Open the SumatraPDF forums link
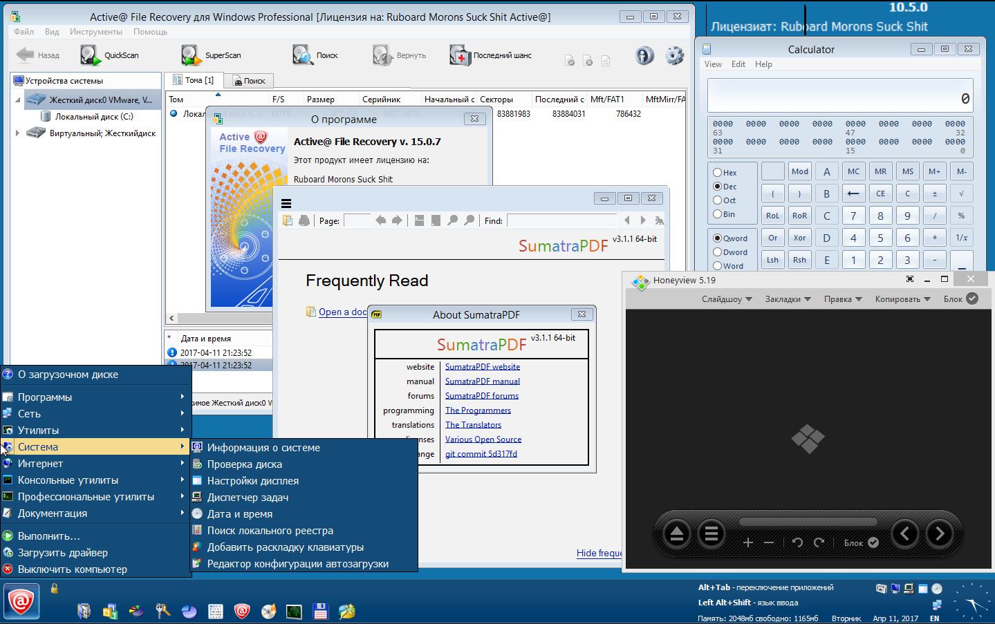 pyautogui.click(x=482, y=396)
